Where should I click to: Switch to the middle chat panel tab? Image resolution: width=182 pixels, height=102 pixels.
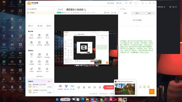click(137, 13)
